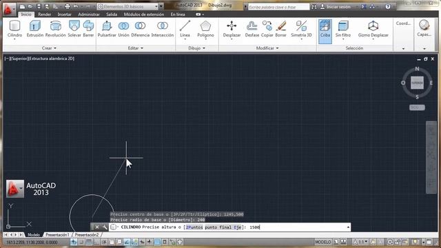
Task: Select the Polígono drawing tool
Action: [205, 29]
